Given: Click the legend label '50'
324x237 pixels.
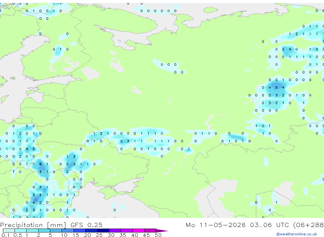Looking at the screenshot, I should 158,235.
